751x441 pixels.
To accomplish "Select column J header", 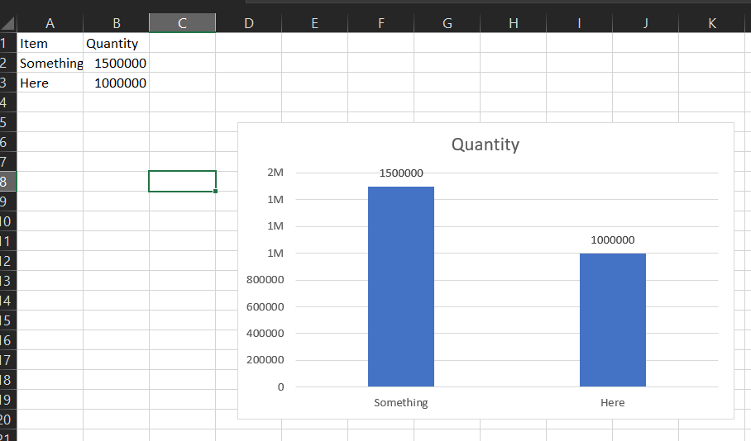I will [x=646, y=23].
